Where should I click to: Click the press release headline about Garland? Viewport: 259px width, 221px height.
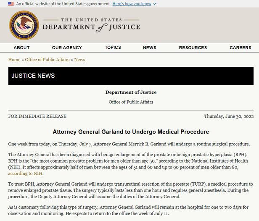click(x=131, y=132)
